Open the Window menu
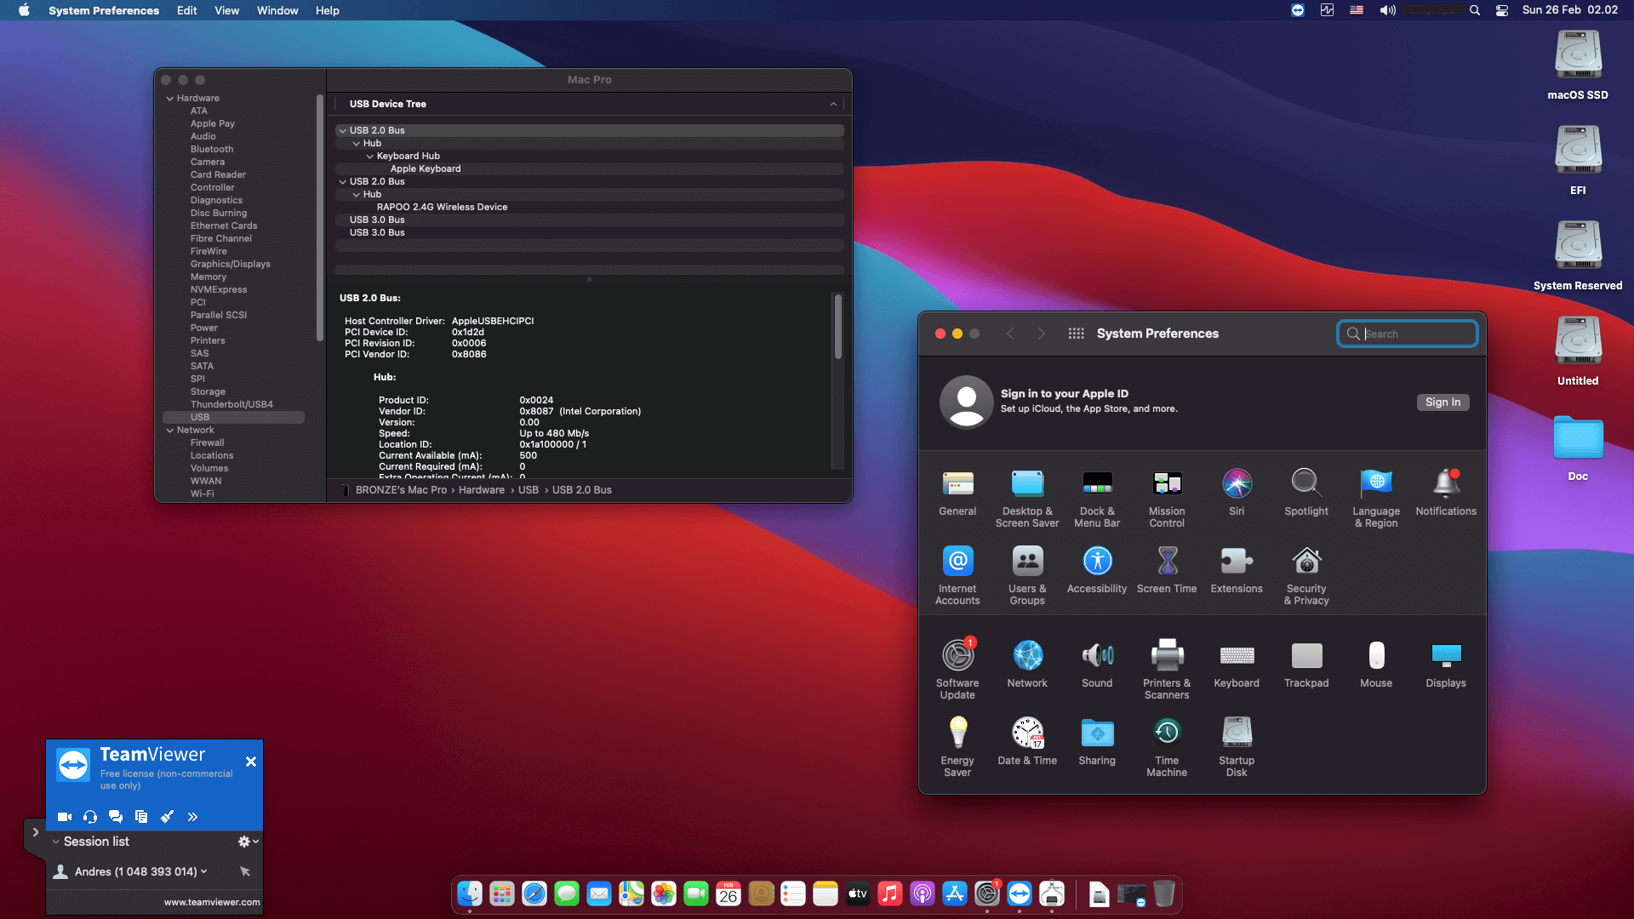This screenshot has height=919, width=1634. pos(277,10)
